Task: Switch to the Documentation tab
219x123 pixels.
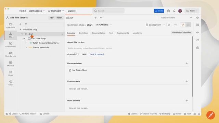Action: click(x=99, y=33)
